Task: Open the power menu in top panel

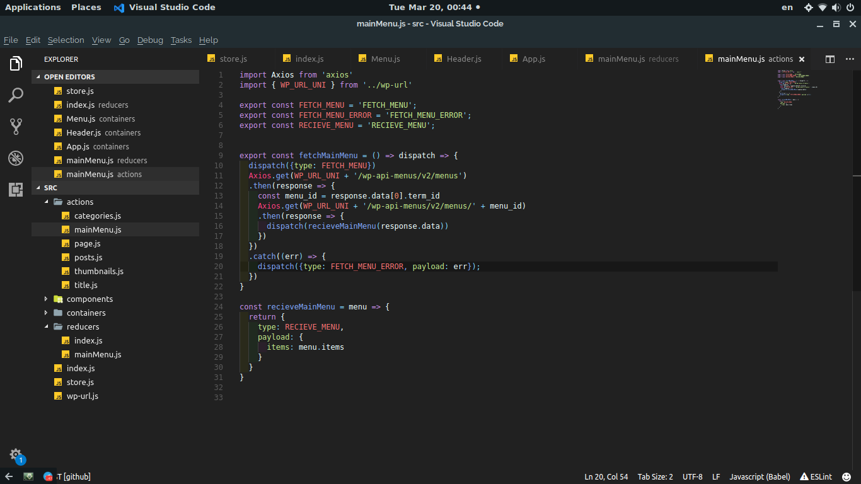Action: (x=850, y=8)
